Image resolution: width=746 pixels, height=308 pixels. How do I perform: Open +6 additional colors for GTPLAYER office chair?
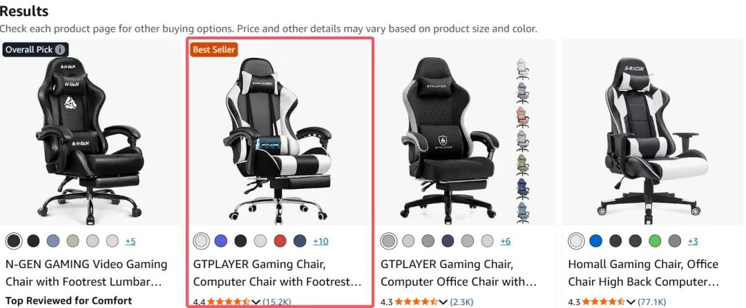[505, 242]
